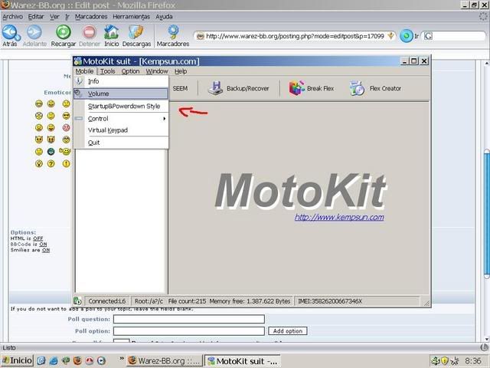This screenshot has height=368, width=490.
Task: Open the Firefox Editar menu
Action: pyautogui.click(x=36, y=17)
